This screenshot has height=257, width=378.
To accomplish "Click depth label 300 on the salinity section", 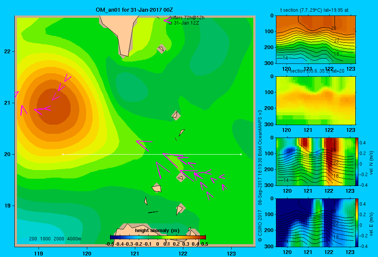I will tap(270, 124).
